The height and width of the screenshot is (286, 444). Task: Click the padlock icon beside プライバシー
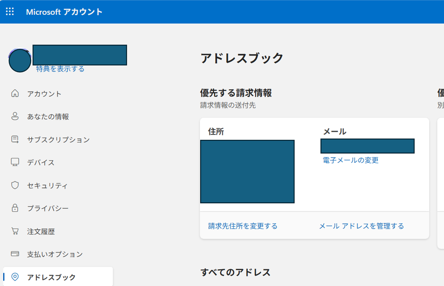(x=15, y=208)
